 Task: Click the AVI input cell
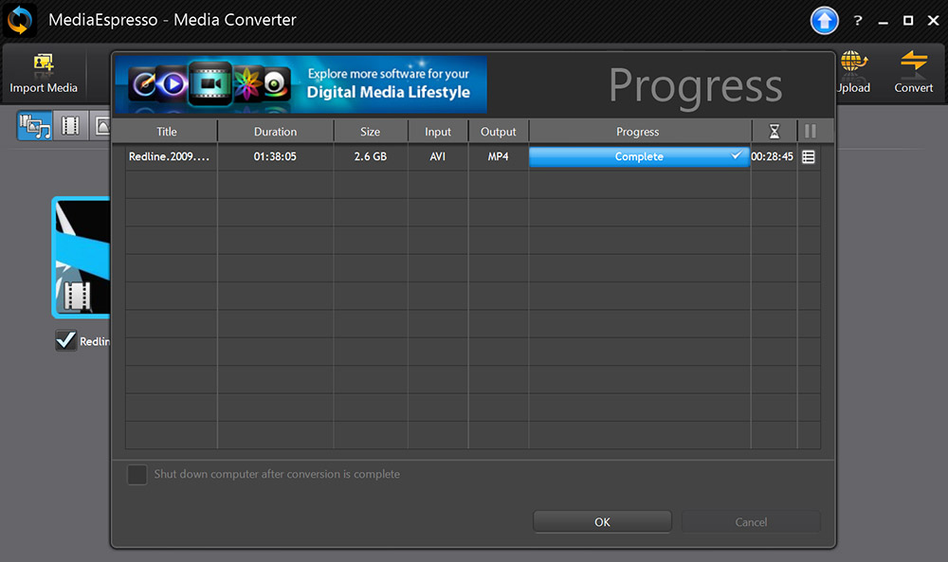pos(438,156)
